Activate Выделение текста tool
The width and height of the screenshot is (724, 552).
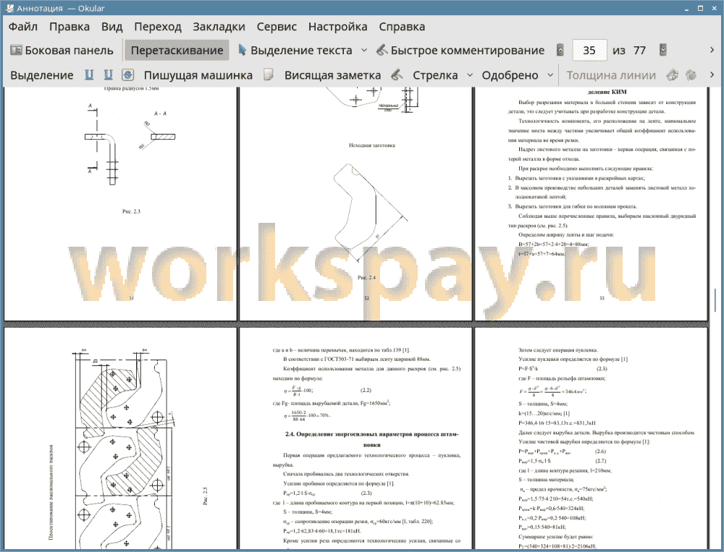(x=295, y=51)
